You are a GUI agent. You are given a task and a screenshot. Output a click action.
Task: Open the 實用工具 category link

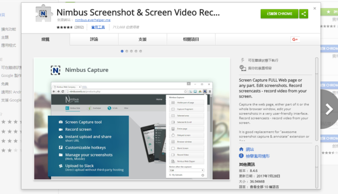(x=98, y=28)
